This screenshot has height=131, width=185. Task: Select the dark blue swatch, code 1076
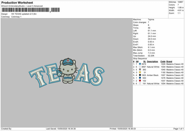pyautogui.click(x=140, y=78)
